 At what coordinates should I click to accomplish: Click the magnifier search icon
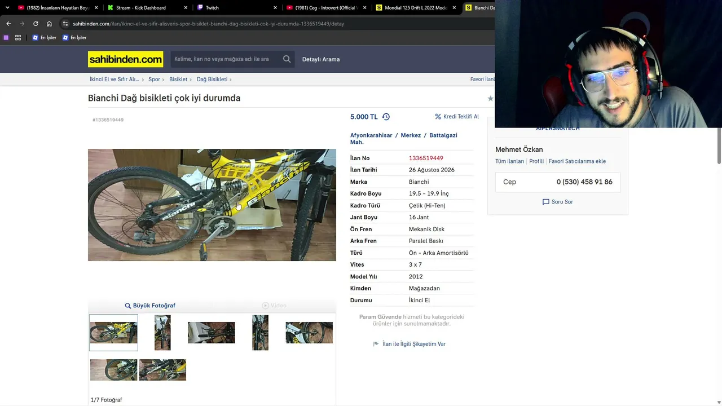click(x=287, y=59)
